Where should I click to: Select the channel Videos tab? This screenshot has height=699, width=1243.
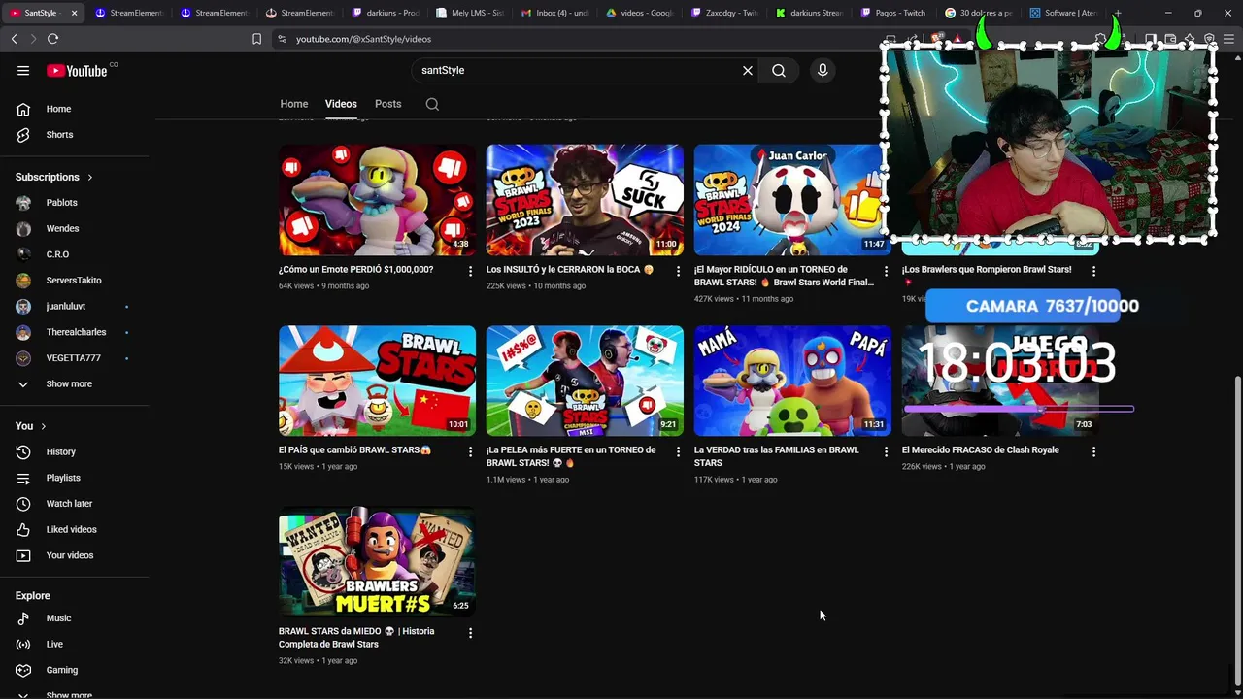point(341,104)
